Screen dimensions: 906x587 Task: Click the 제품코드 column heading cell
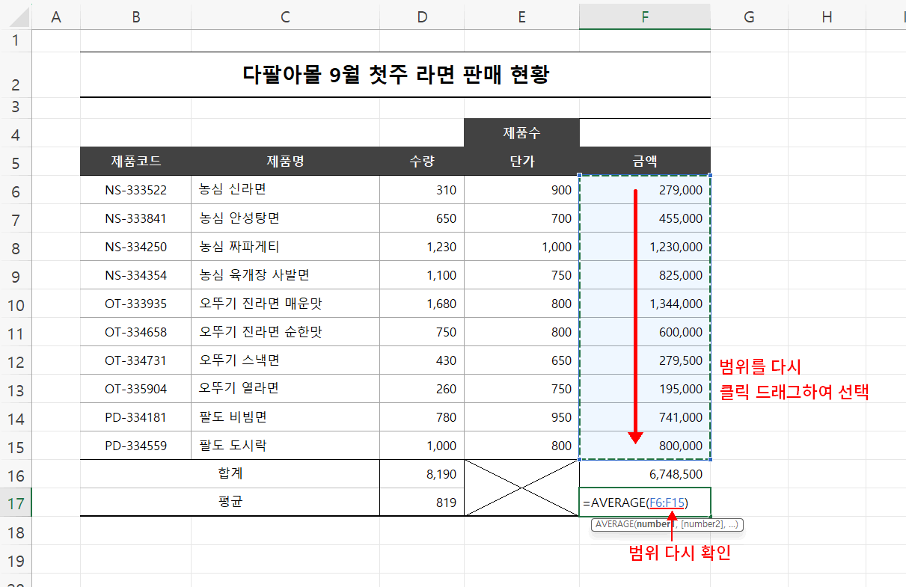pos(135,162)
